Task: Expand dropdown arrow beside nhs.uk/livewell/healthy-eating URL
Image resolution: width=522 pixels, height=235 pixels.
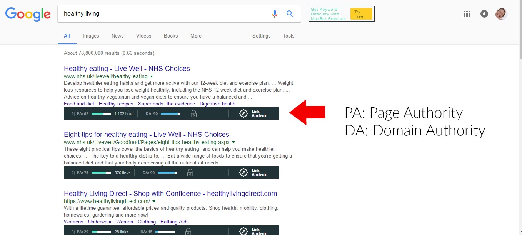Action: coord(152,77)
